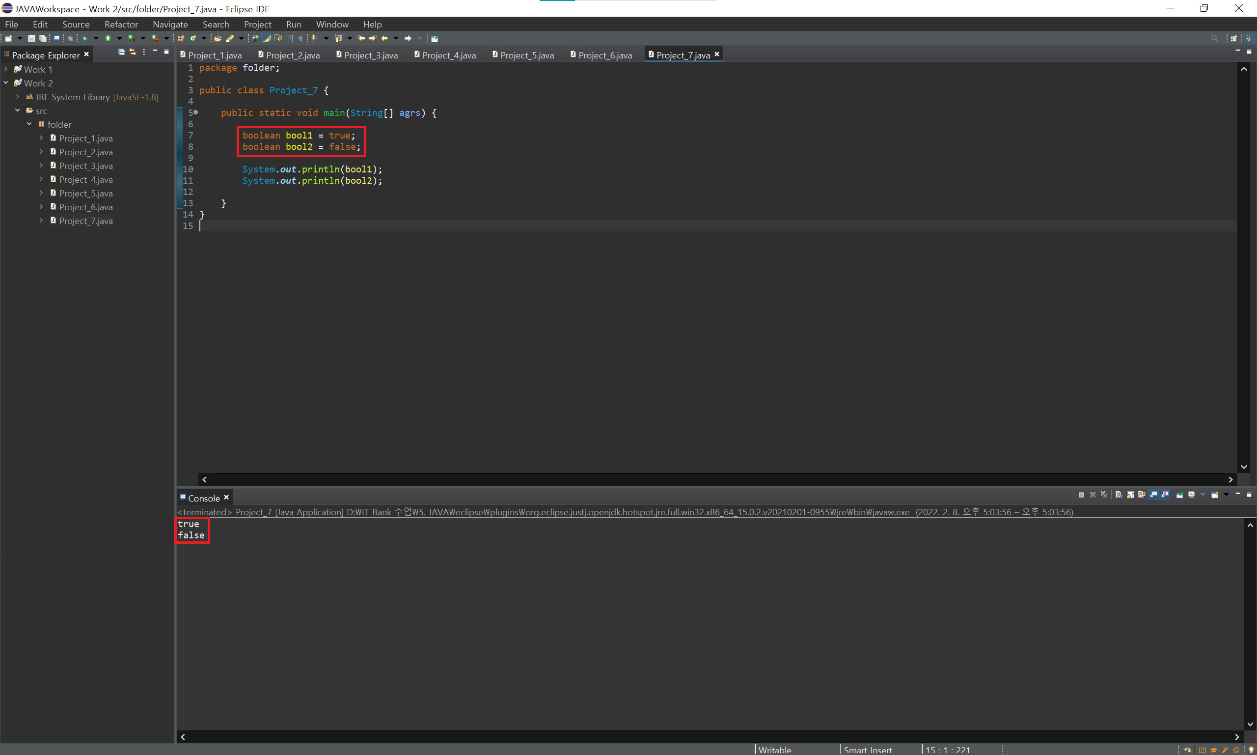This screenshot has width=1257, height=755.
Task: Click the green Run button in toolbar
Action: point(108,38)
